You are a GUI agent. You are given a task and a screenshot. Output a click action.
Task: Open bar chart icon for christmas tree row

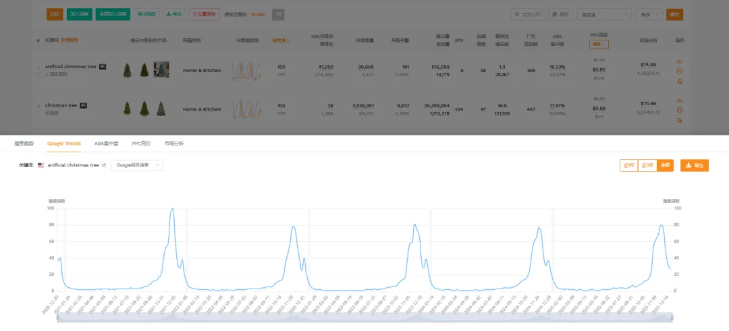tap(679, 100)
